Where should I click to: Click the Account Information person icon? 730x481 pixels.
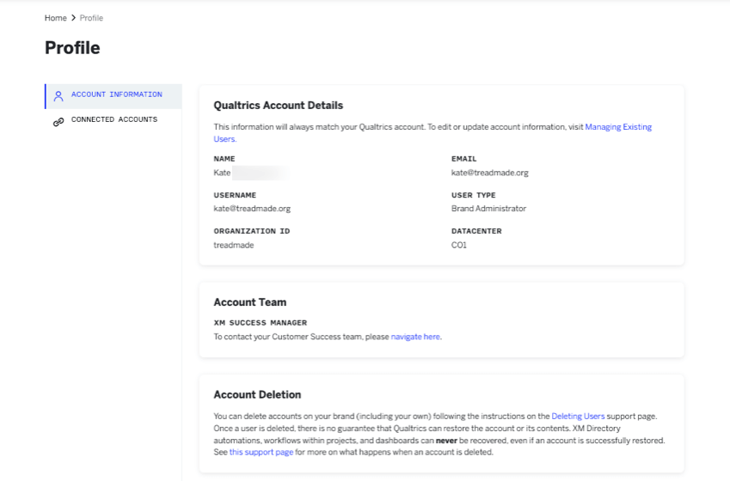tap(58, 96)
